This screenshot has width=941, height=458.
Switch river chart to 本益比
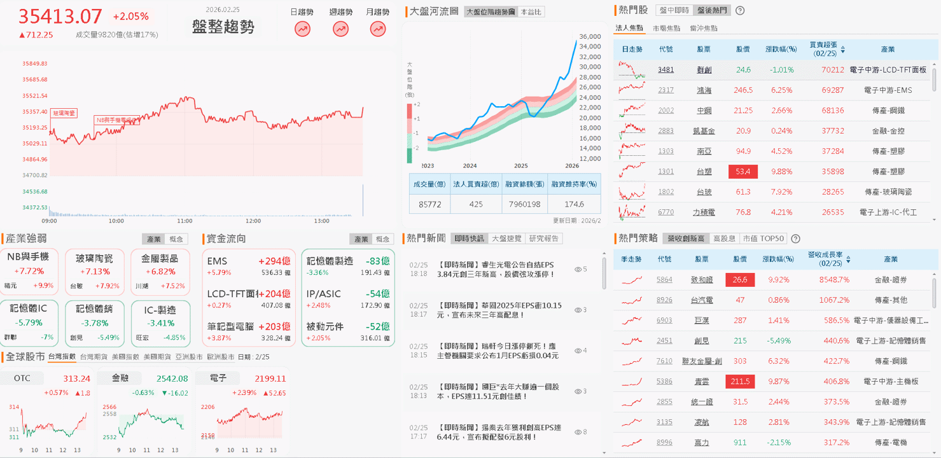click(x=531, y=11)
